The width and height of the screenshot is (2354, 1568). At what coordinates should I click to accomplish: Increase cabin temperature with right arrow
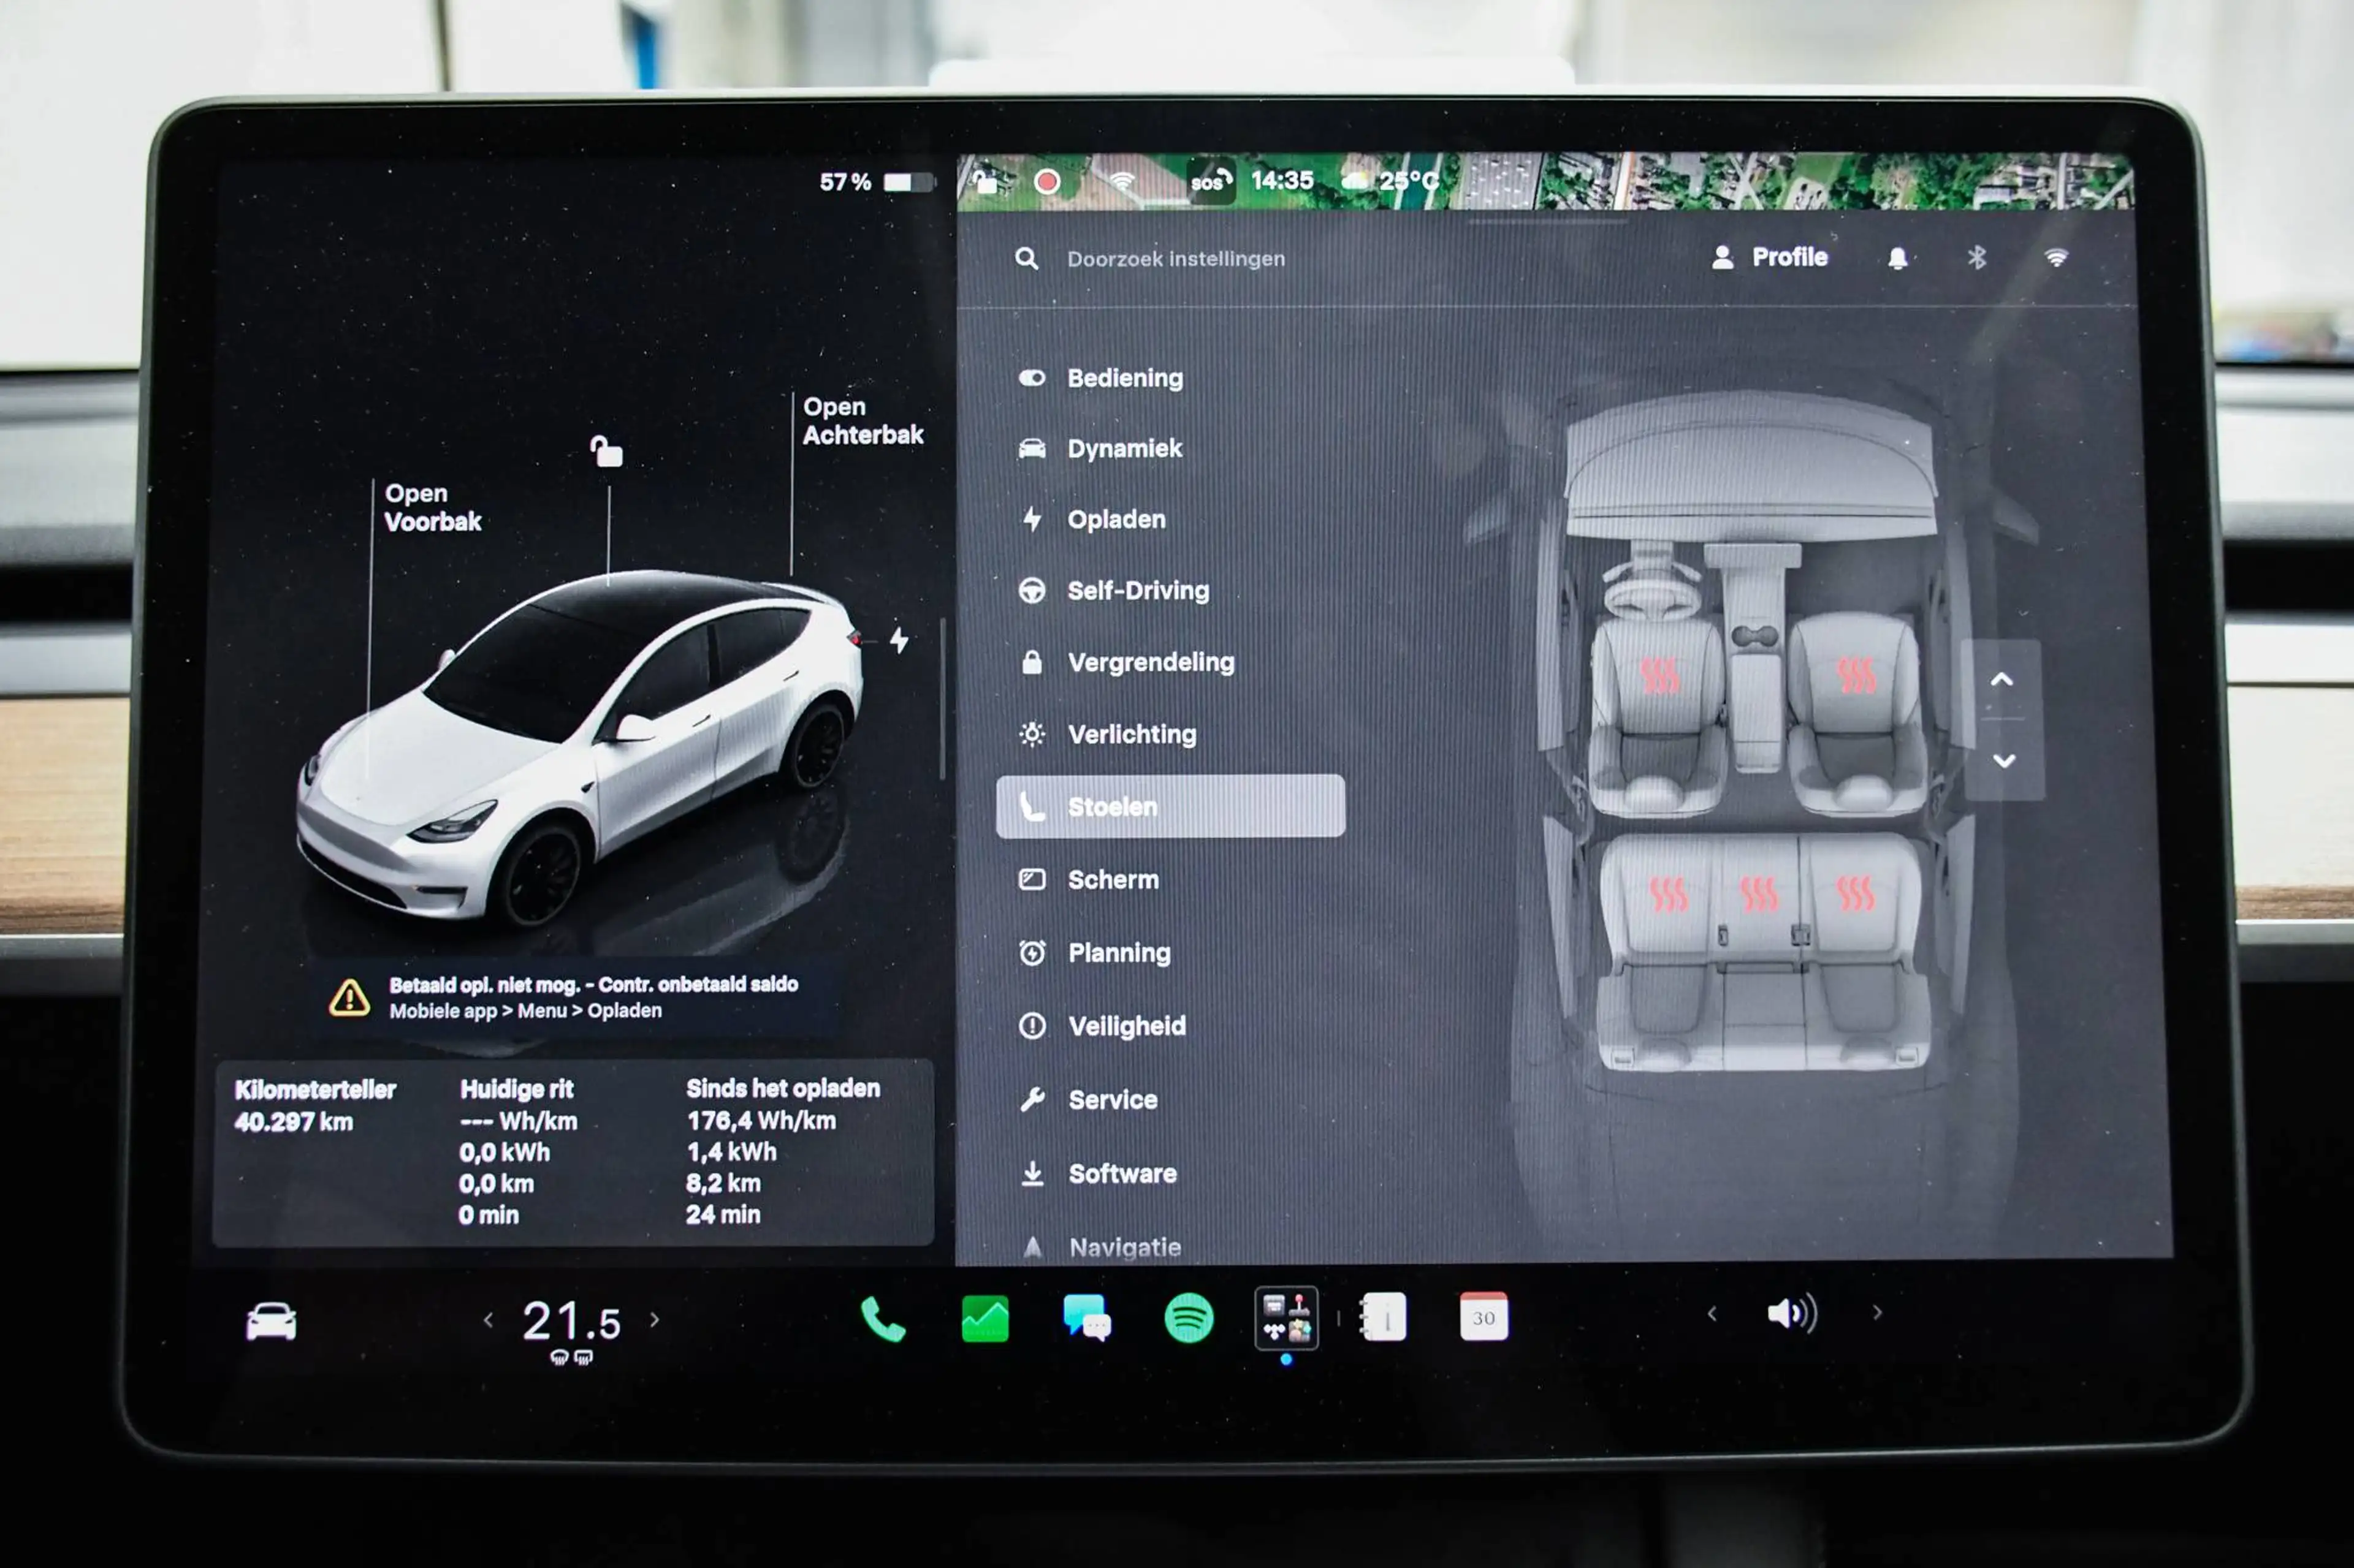click(x=655, y=1320)
